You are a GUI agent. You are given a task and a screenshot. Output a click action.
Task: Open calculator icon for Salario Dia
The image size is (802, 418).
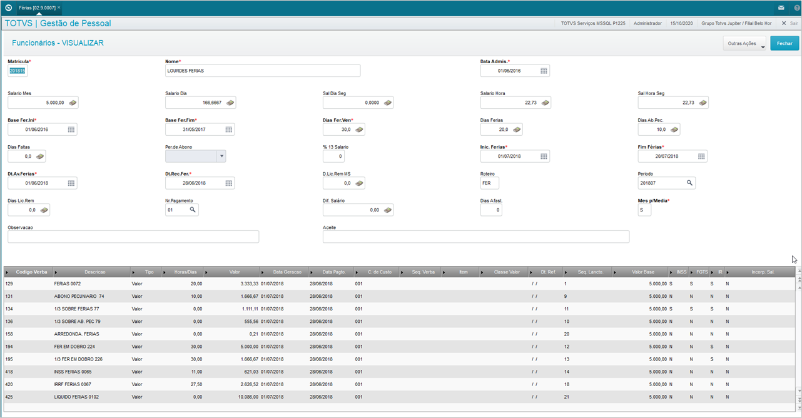tap(230, 103)
